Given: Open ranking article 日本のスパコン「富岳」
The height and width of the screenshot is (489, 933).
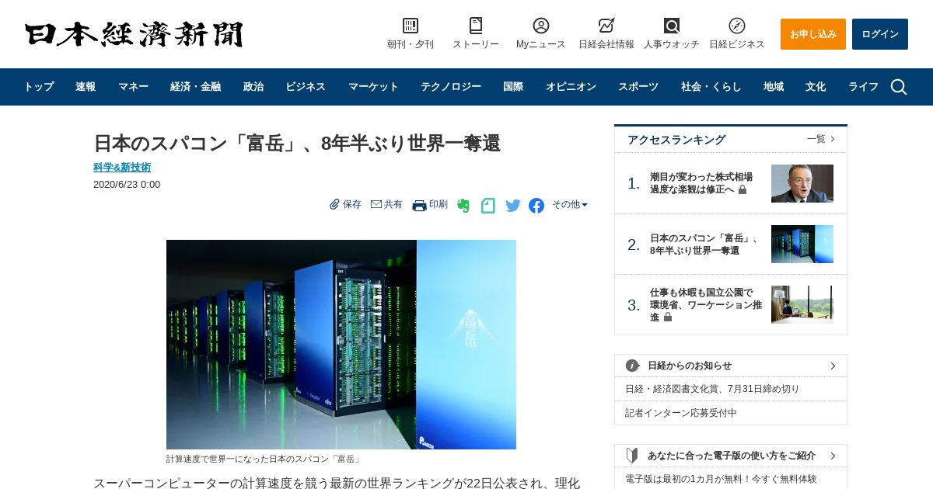Looking at the screenshot, I should pyautogui.click(x=704, y=244).
